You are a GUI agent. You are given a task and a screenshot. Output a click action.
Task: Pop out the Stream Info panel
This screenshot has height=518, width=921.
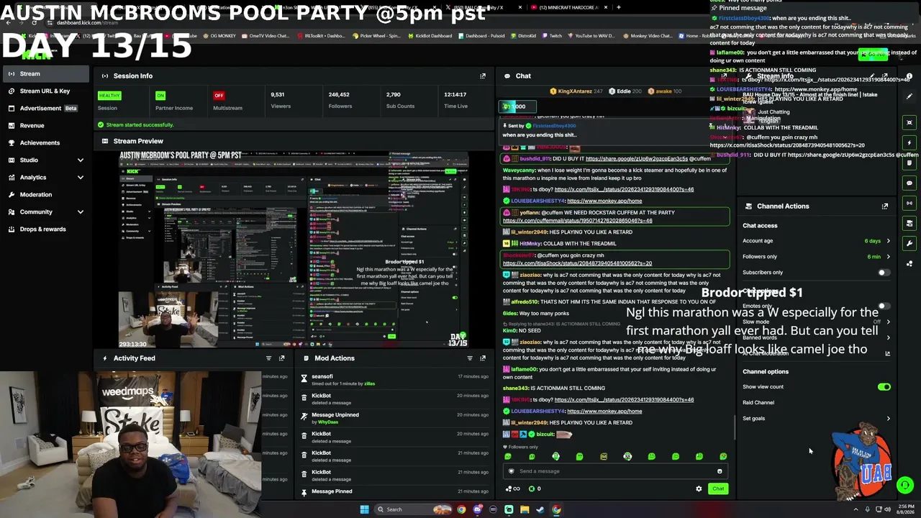[885, 76]
